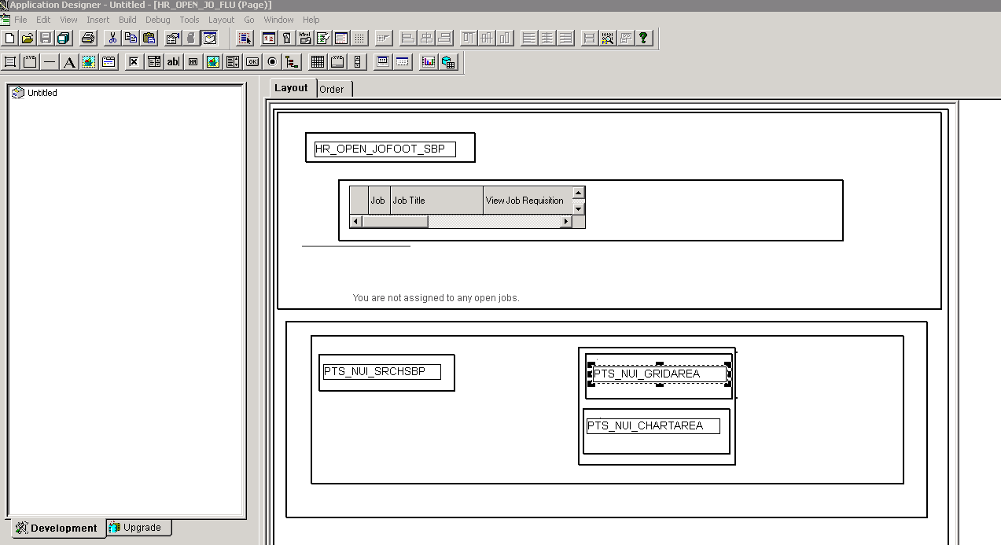Insert a Check Box control from toolbar
The width and height of the screenshot is (1001, 545).
point(134,62)
